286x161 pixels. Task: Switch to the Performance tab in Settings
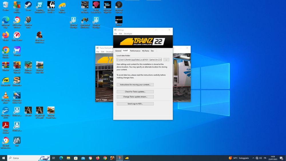[x=135, y=51]
